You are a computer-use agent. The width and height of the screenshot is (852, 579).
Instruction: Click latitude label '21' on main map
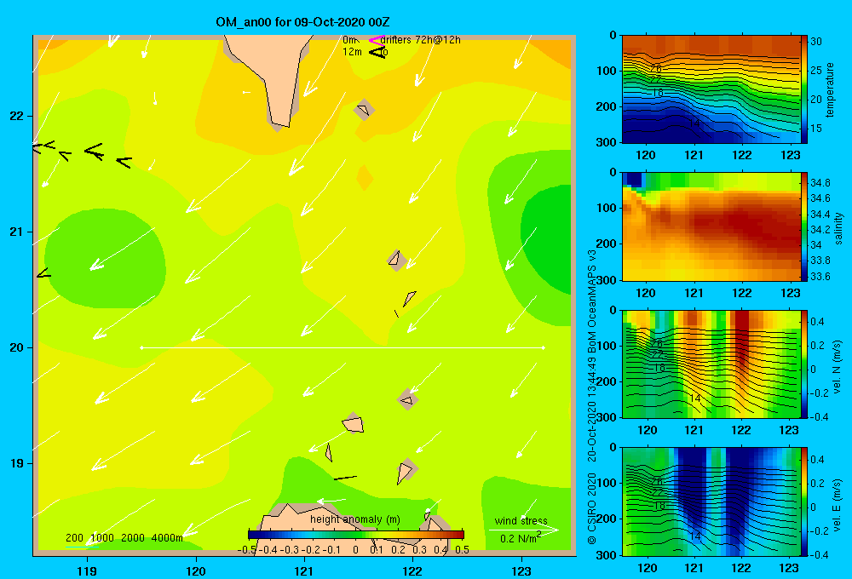click(17, 232)
